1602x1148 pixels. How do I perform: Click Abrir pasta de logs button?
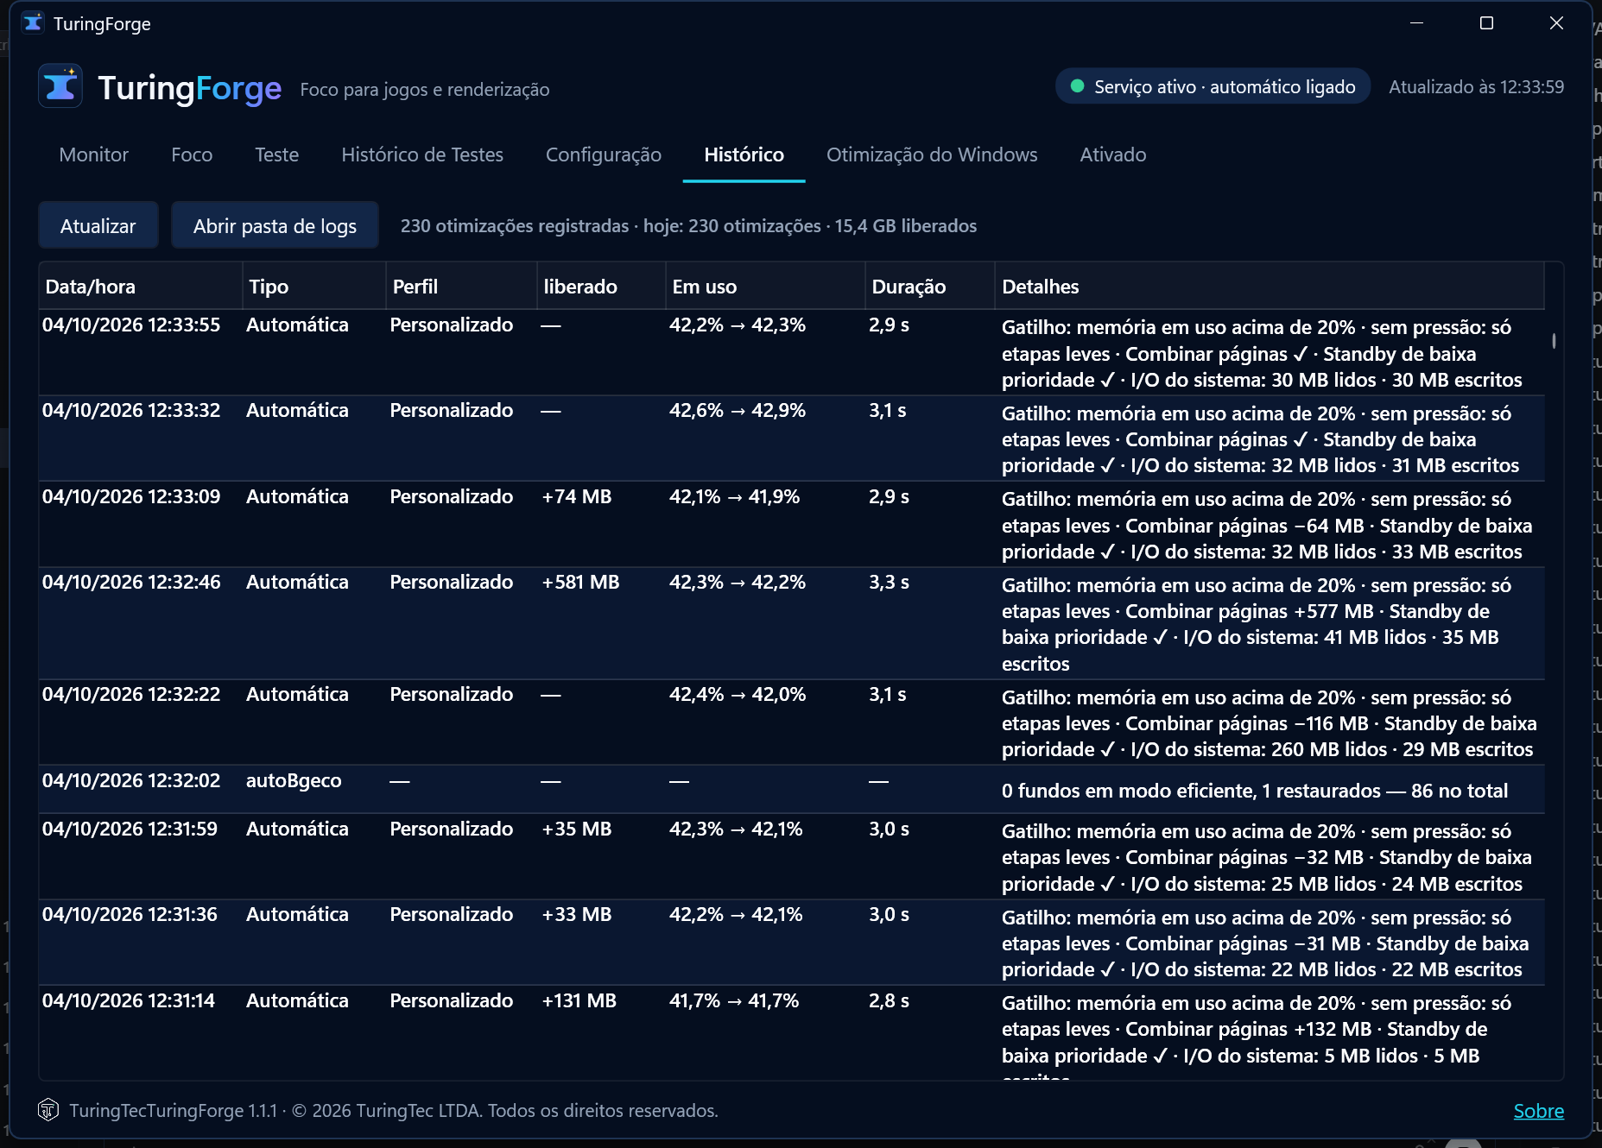coord(275,225)
